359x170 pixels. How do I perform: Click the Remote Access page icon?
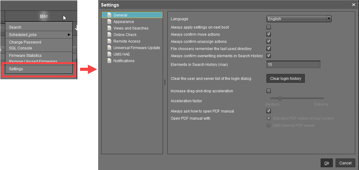click(x=109, y=41)
